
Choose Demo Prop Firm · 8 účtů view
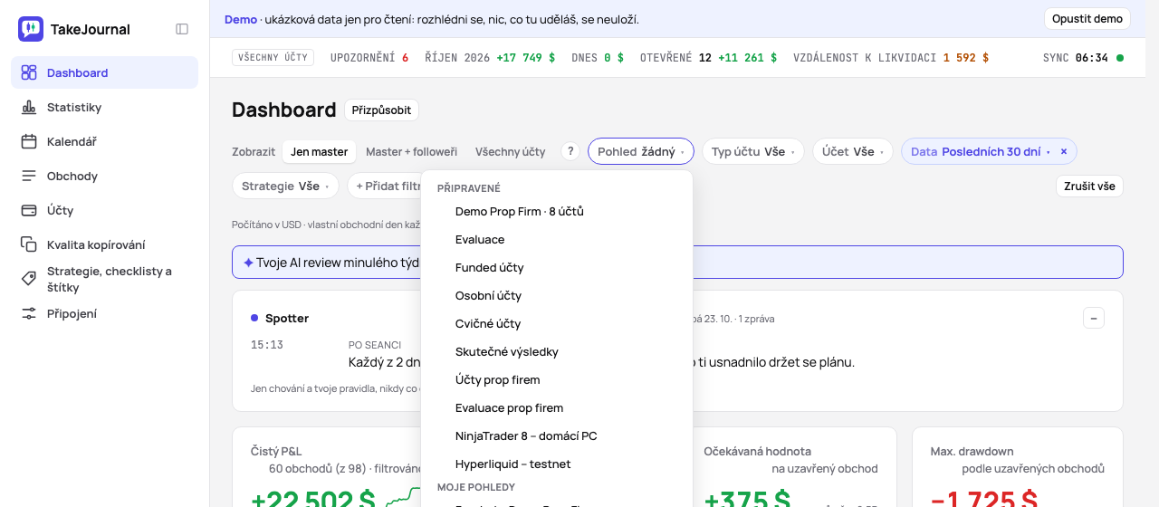557,211
